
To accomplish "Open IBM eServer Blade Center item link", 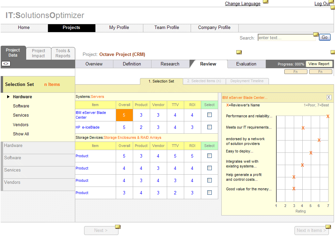I will click(x=91, y=115).
